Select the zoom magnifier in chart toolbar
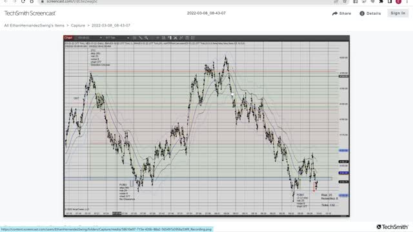The height and width of the screenshot is (232, 413). pyautogui.click(x=146, y=38)
